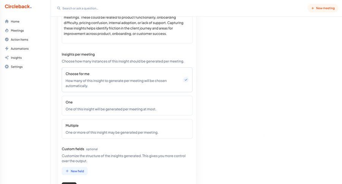Click the dark button at the form bottom
This screenshot has width=342, height=184.
(69, 183)
